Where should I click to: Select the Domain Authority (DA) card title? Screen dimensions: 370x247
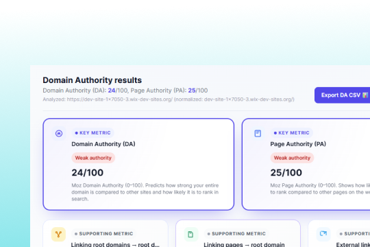pos(103,144)
